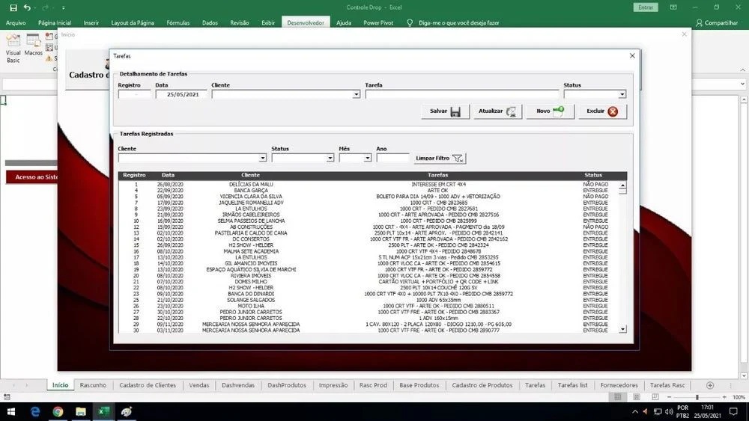
Task: Select row with BANCA DO DINARDI
Action: click(x=369, y=294)
